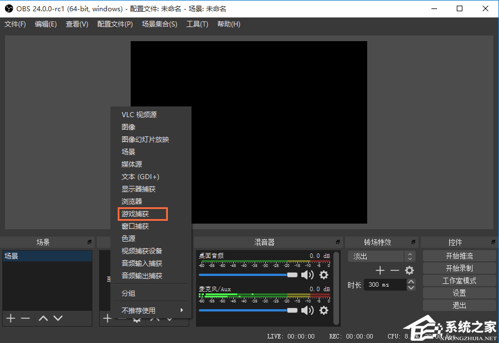Viewport: 499px width, 343px height.
Task: Open the 工具(T) menu
Action: 197,24
